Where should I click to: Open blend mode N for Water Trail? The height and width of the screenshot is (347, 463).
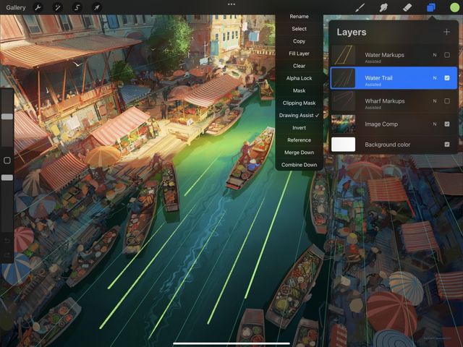[x=435, y=78]
